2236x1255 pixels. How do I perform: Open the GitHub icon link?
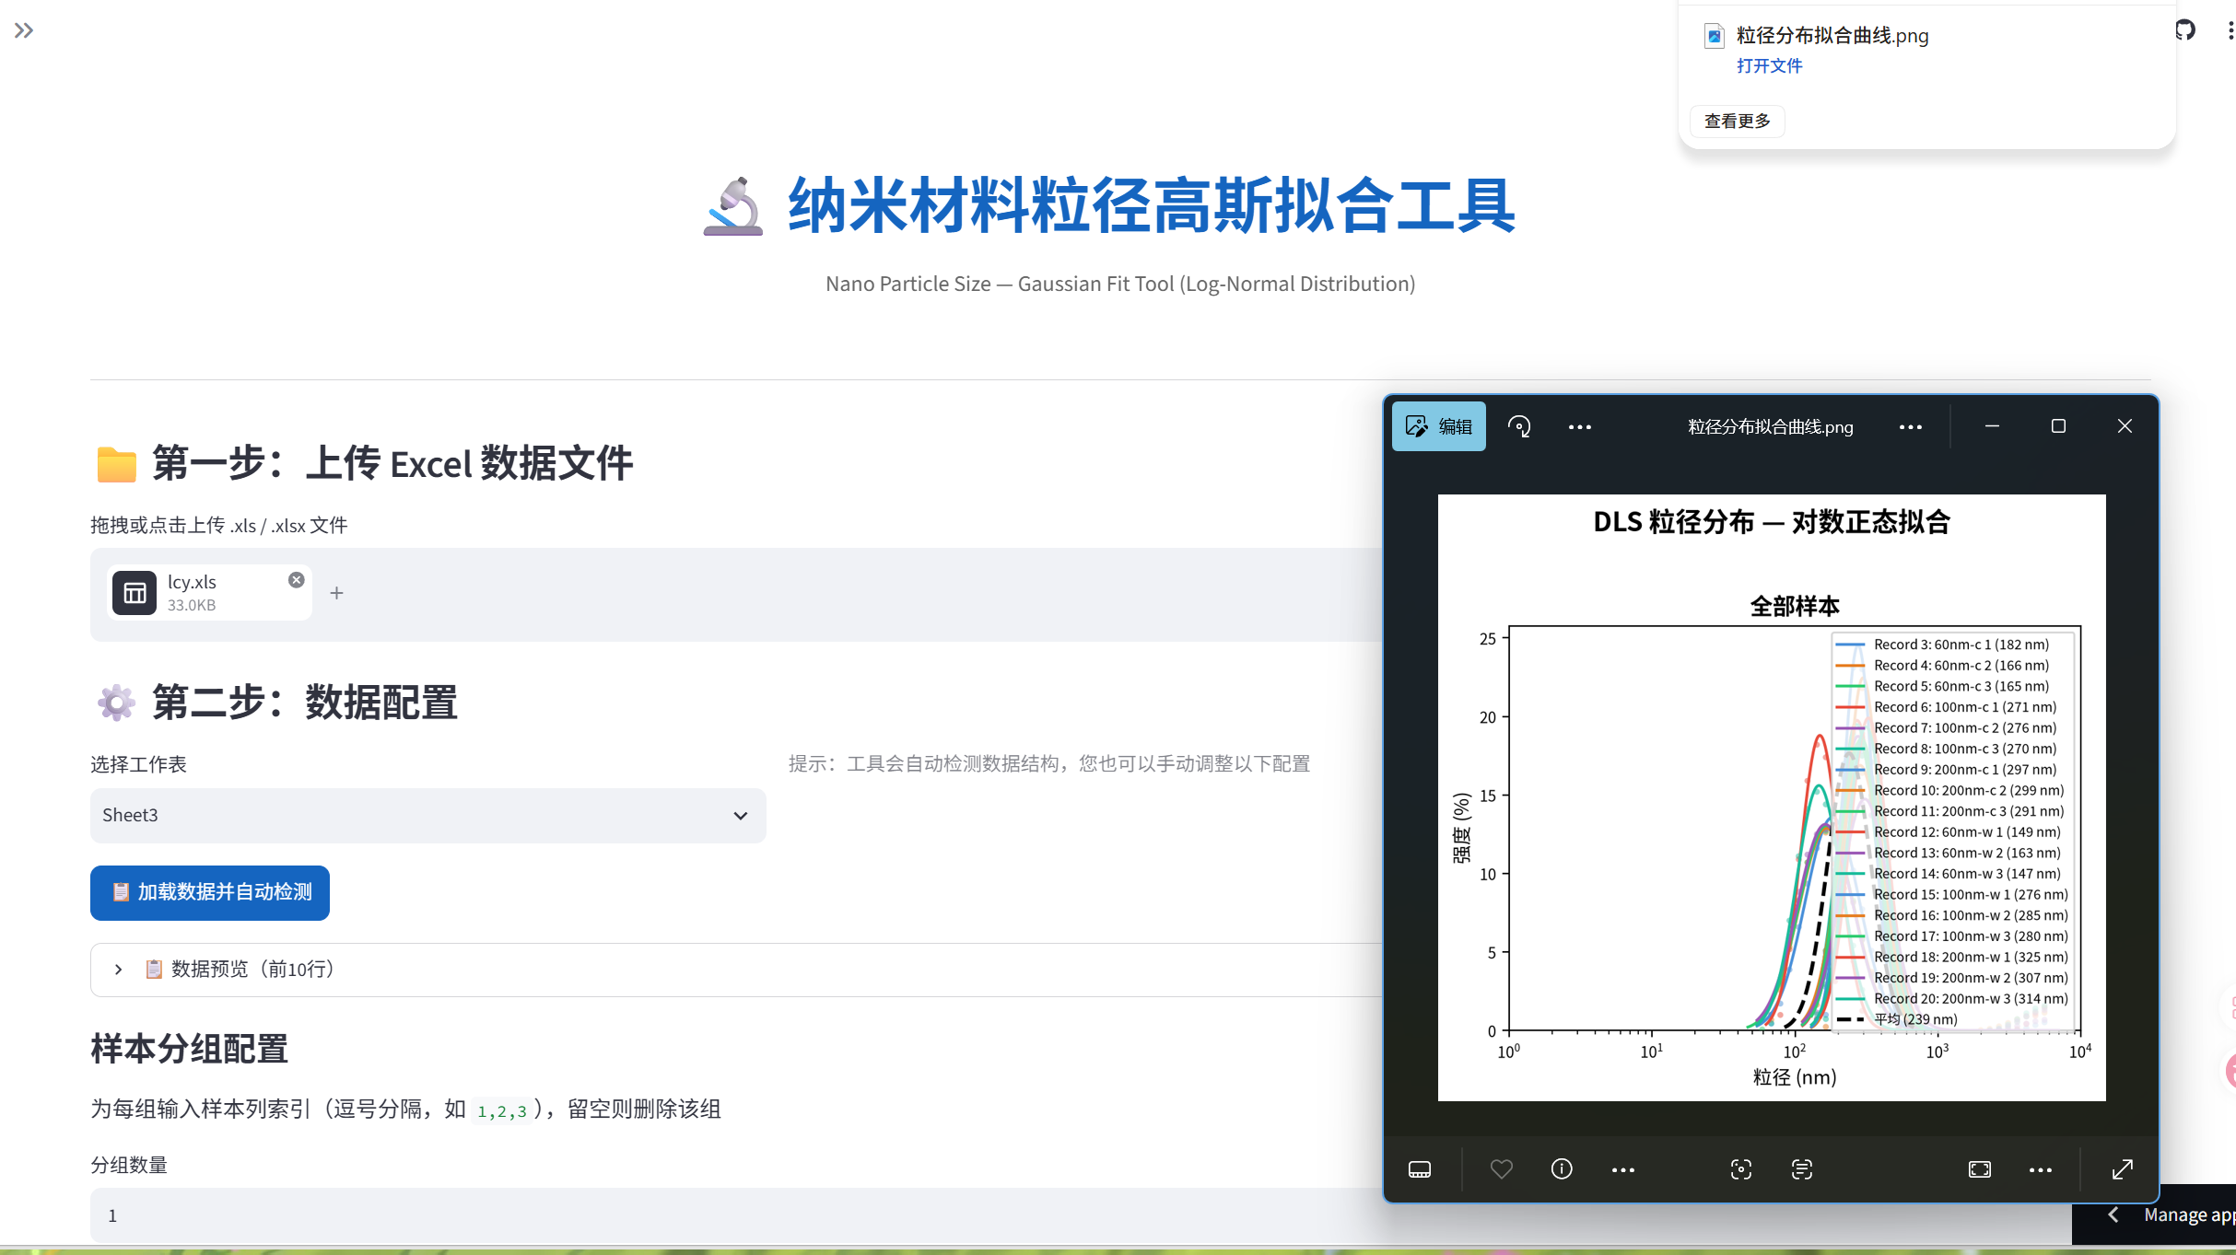(x=2184, y=30)
